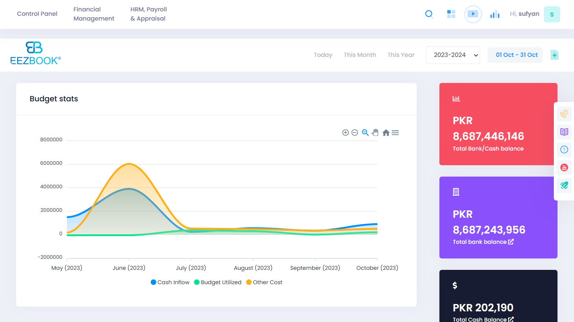Toggle the Cash Inflow series in the legend
Image resolution: width=574 pixels, height=322 pixels.
(170, 282)
